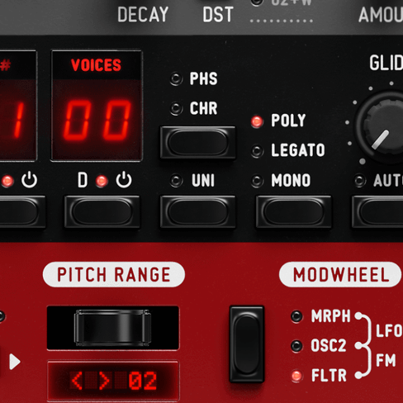Click the DECAY label
The height and width of the screenshot is (403, 403).
(x=143, y=14)
